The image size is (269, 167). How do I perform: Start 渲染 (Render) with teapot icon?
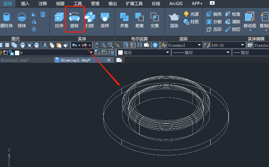174,20
